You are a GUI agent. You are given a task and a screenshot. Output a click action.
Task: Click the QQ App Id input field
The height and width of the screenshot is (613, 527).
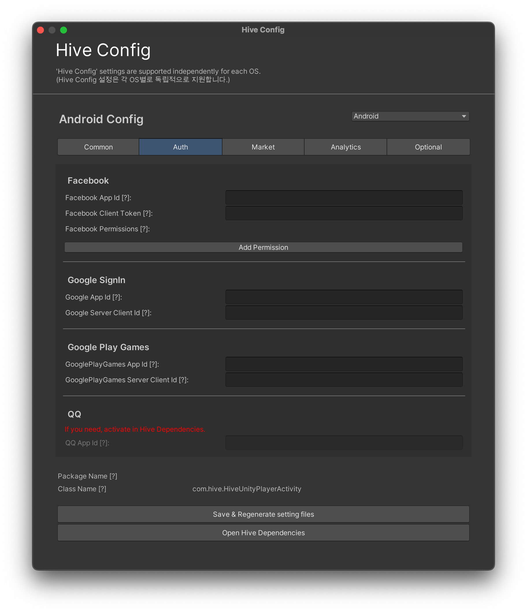point(344,443)
